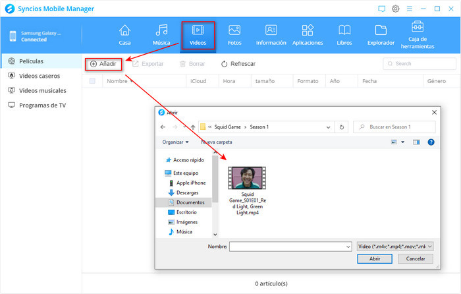Open the Organizar menu
Screen dimensions: 461x294
click(176, 142)
